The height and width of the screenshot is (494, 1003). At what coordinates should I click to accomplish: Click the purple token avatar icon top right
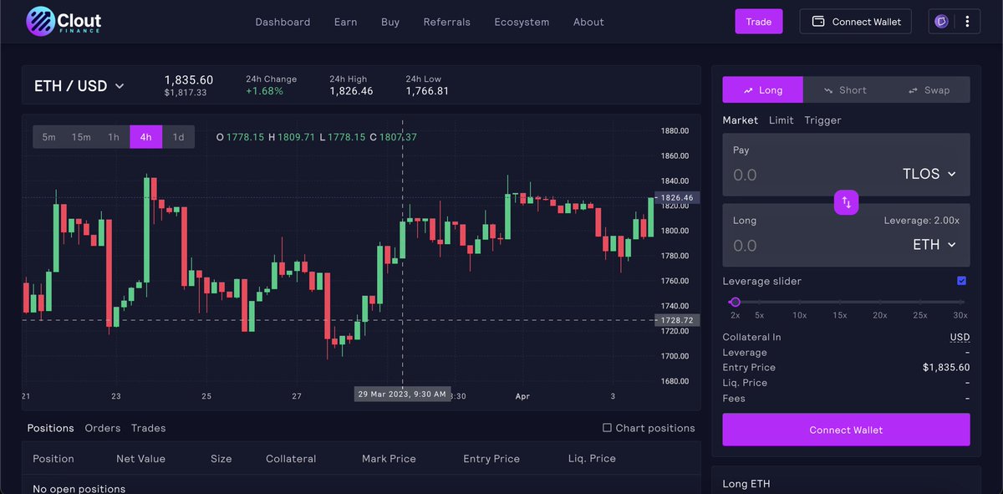coord(943,22)
